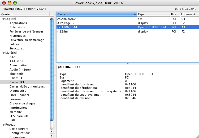Collapse the Logiciel section triangle
The width and height of the screenshot is (199, 138).
coord(3,19)
